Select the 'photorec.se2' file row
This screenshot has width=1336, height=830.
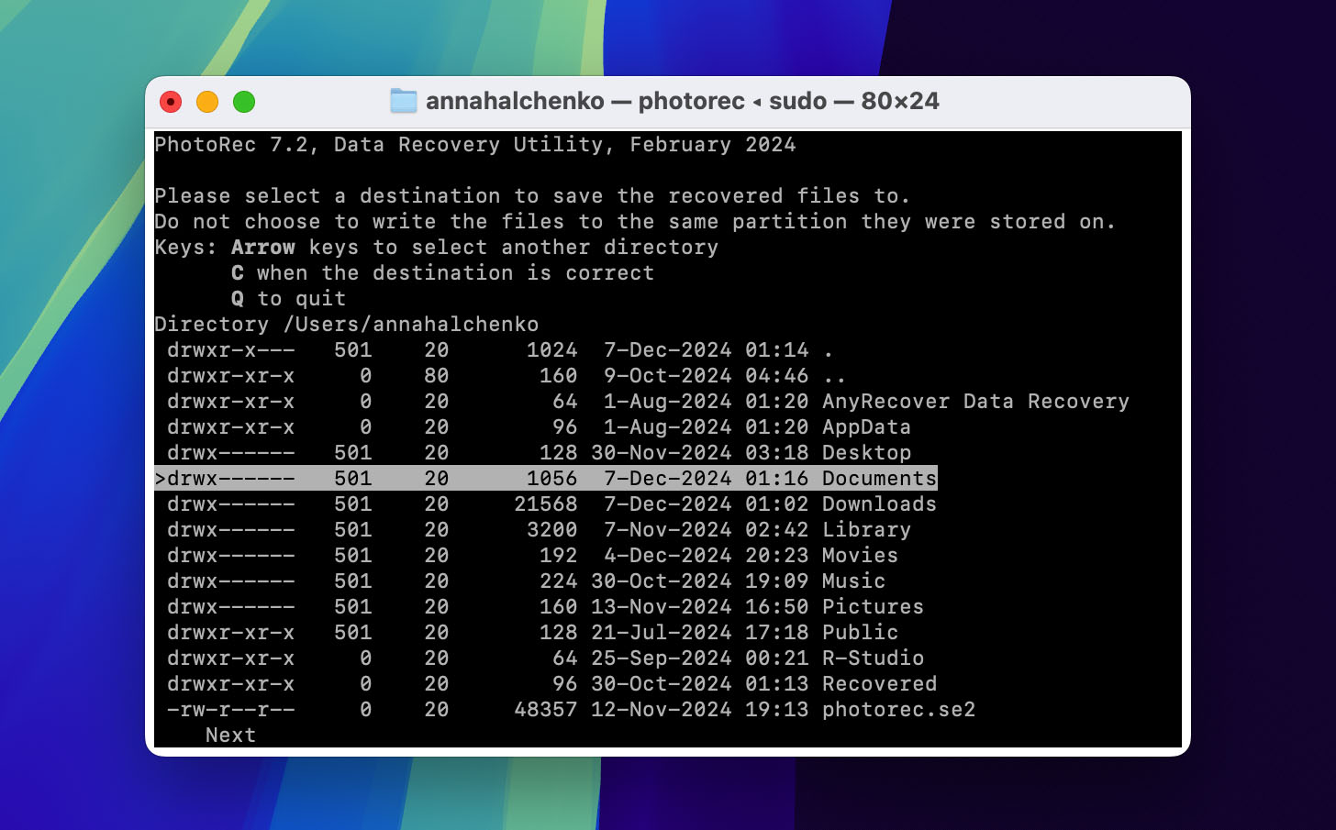point(571,710)
